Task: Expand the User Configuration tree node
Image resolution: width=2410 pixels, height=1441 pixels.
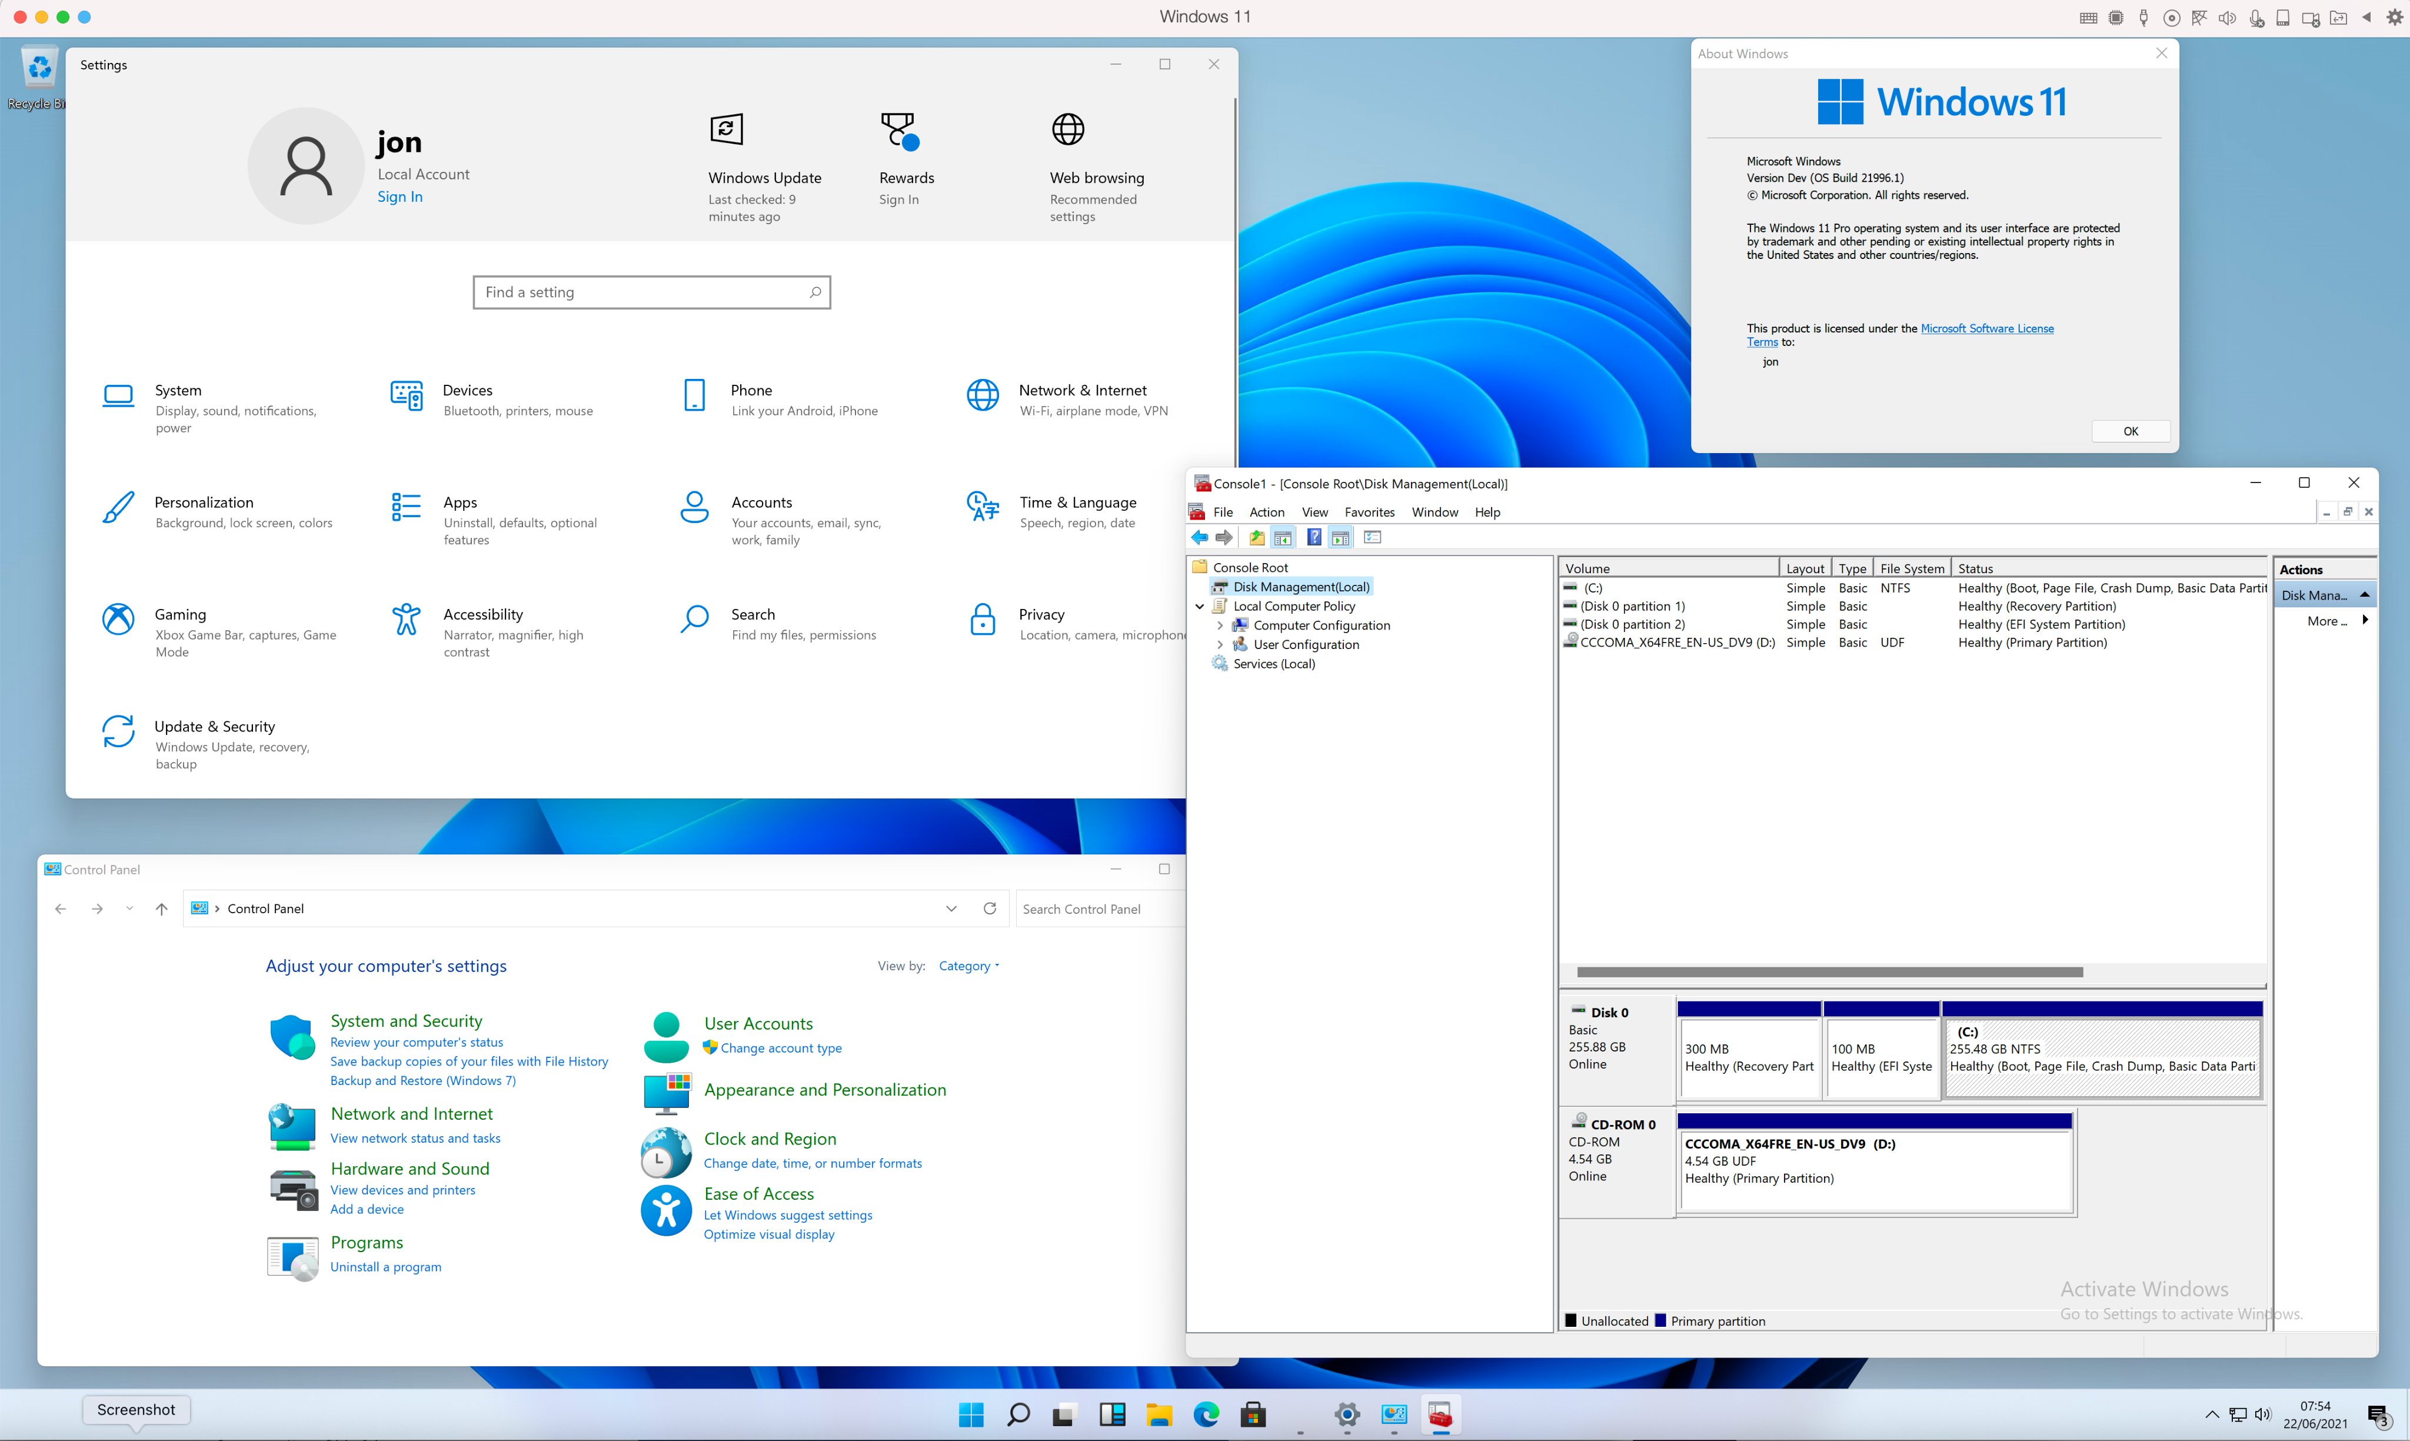Action: click(x=1220, y=645)
